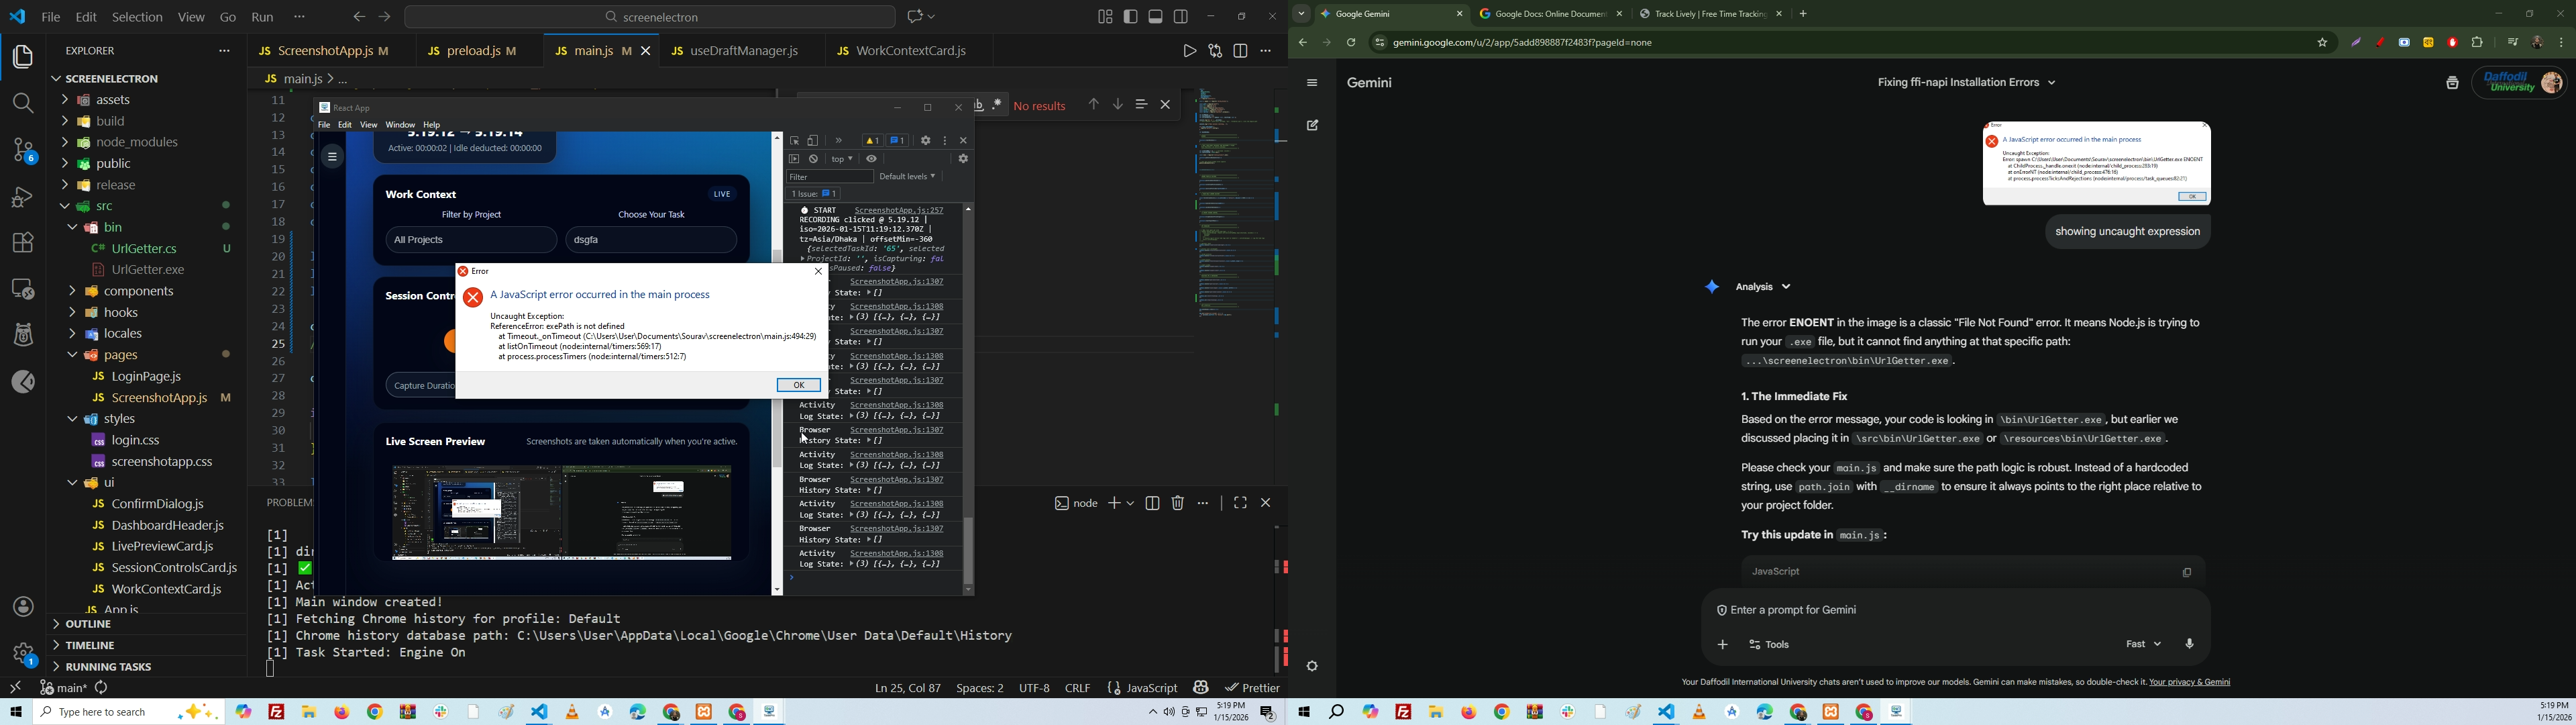Toggle primary sidebar layout button
Viewport: 2576px width, 725px height.
(1131, 17)
